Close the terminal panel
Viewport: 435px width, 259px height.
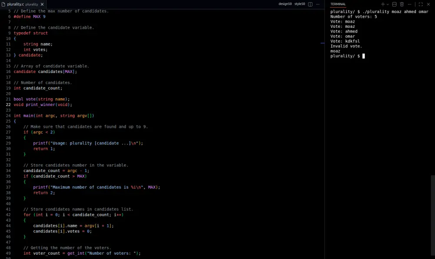click(x=428, y=4)
